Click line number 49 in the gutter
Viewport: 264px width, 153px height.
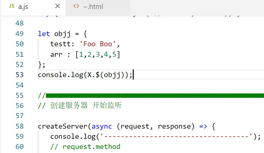pyautogui.click(x=19, y=34)
